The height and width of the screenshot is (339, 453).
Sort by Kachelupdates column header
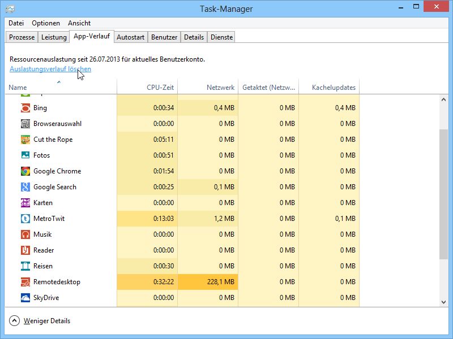[x=329, y=87]
